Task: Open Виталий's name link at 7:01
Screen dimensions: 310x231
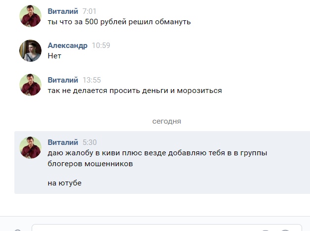Action: [63, 11]
